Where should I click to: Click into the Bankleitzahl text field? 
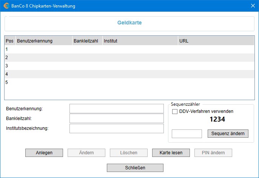click(x=116, y=119)
